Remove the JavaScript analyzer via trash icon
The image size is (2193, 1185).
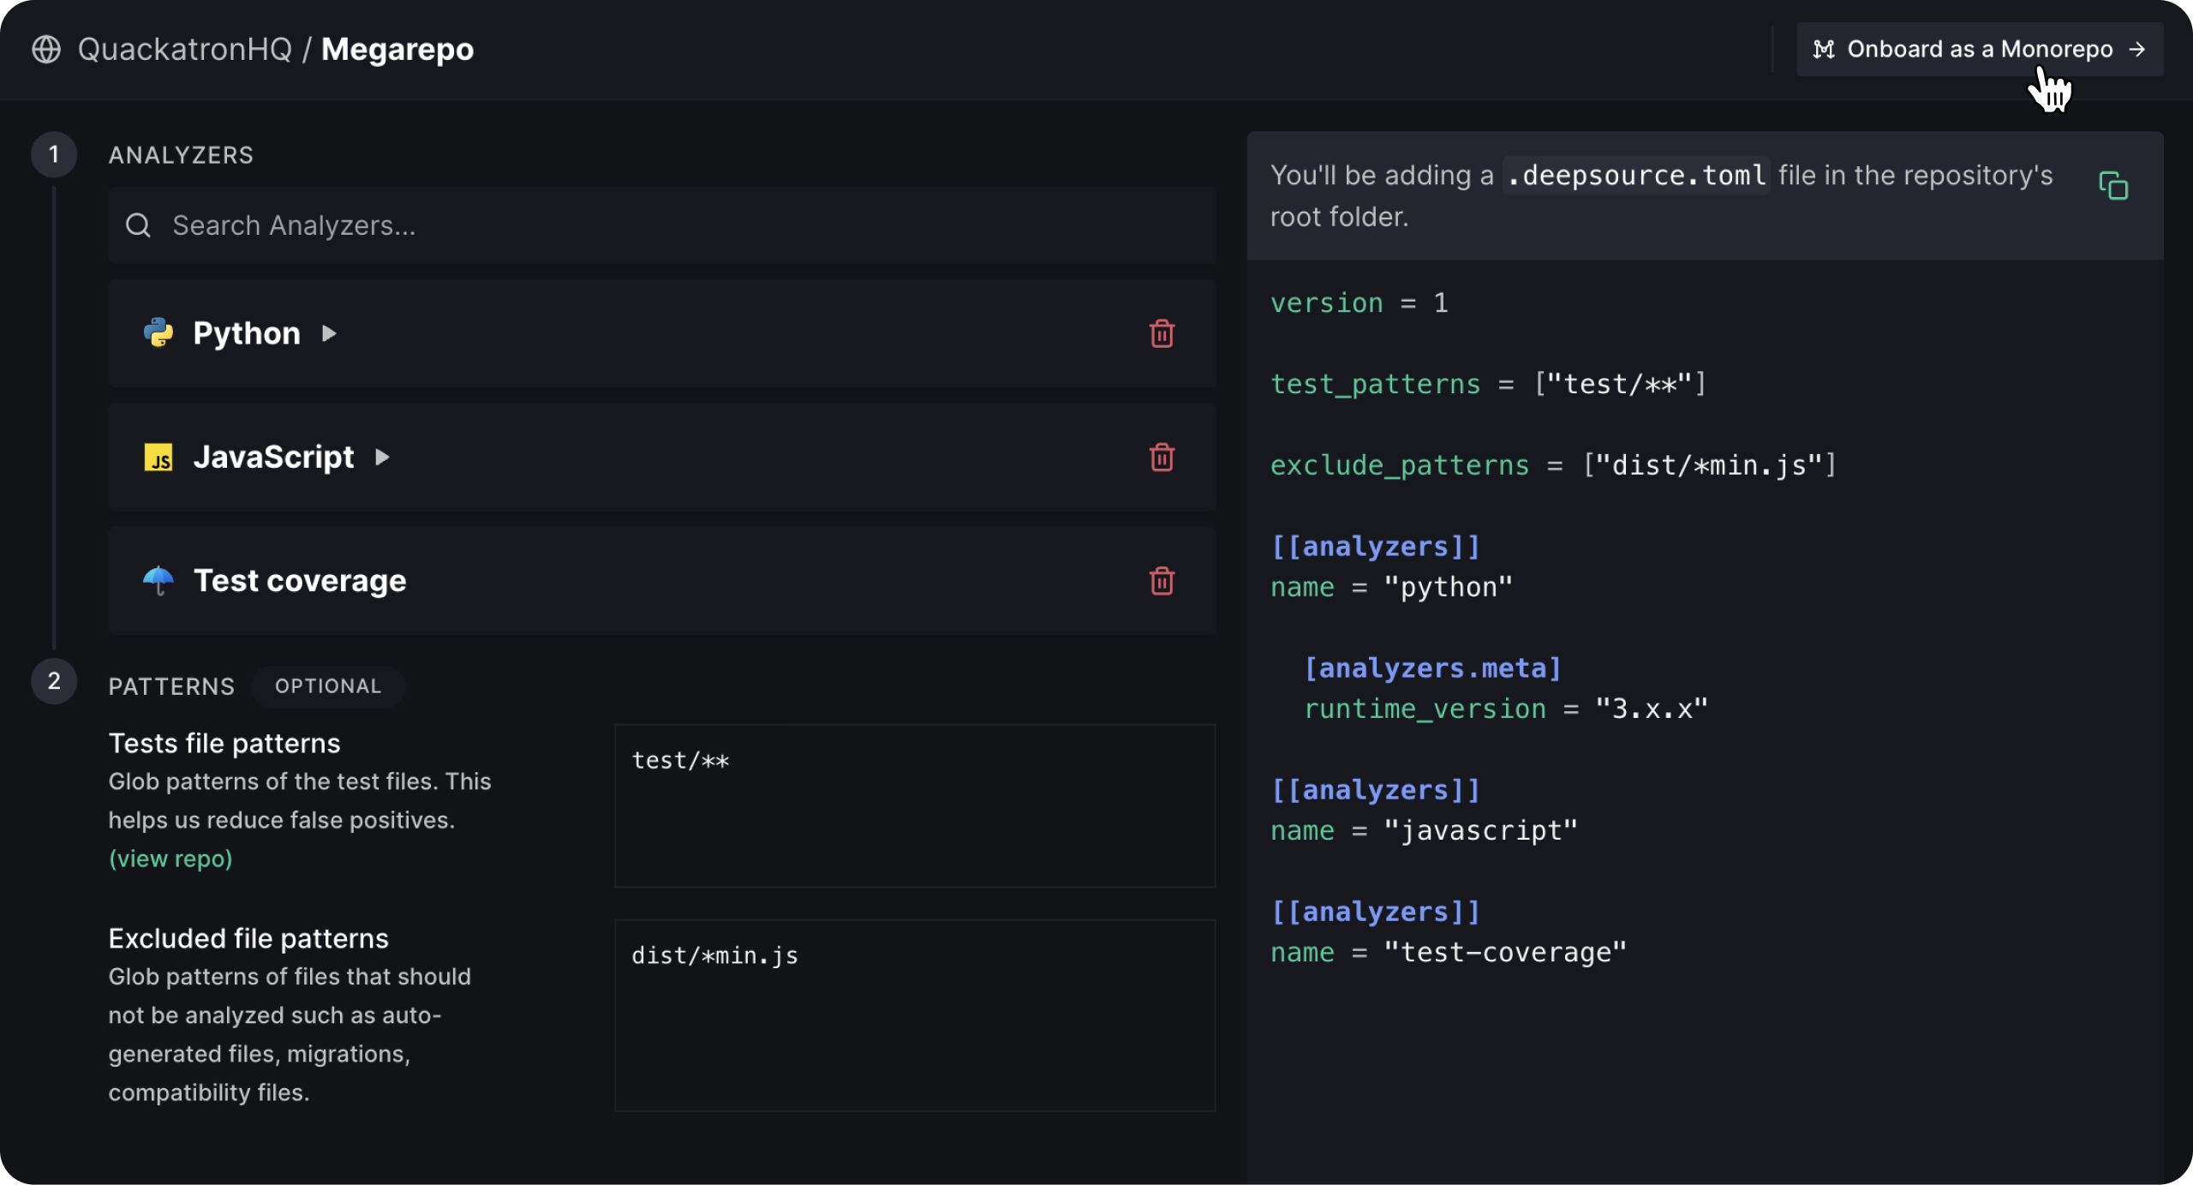[x=1162, y=458]
